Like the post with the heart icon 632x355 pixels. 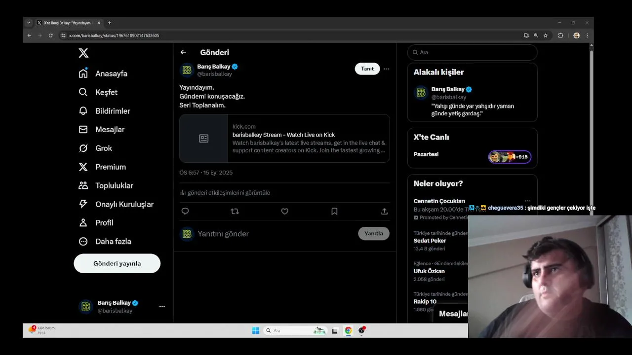coord(285,211)
